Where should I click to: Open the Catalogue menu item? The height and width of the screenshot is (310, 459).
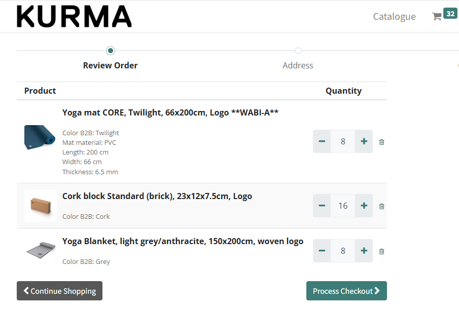[394, 16]
